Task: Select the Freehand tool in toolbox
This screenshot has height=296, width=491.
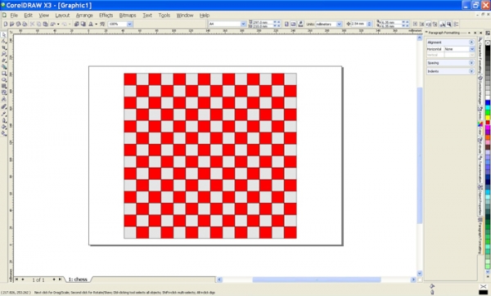Action: tap(4, 61)
